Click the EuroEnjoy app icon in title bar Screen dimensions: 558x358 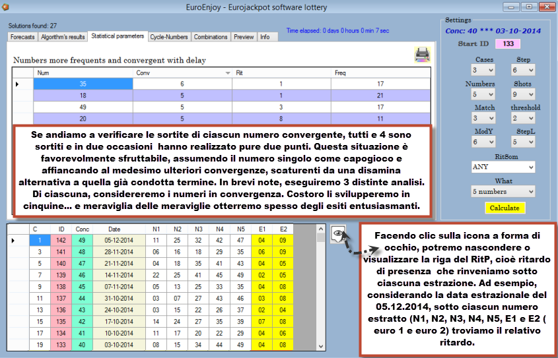(x=5, y=7)
